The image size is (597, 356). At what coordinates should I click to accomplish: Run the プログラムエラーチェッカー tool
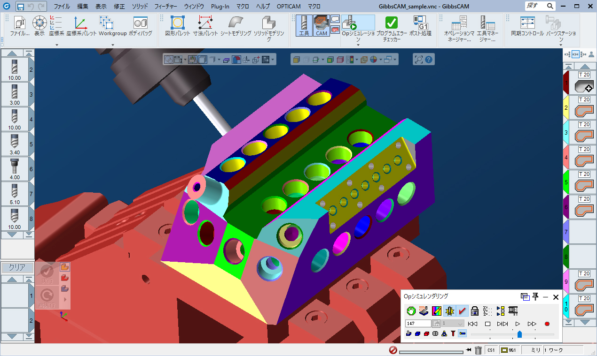pos(391,26)
